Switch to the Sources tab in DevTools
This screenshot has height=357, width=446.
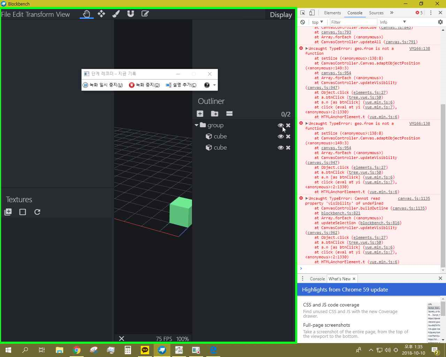point(376,13)
